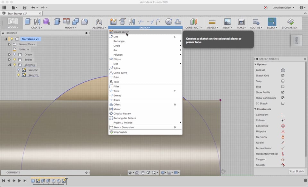Click the RIGHT face of view cube
Viewport: 308px width, 187px height.
[x=296, y=40]
